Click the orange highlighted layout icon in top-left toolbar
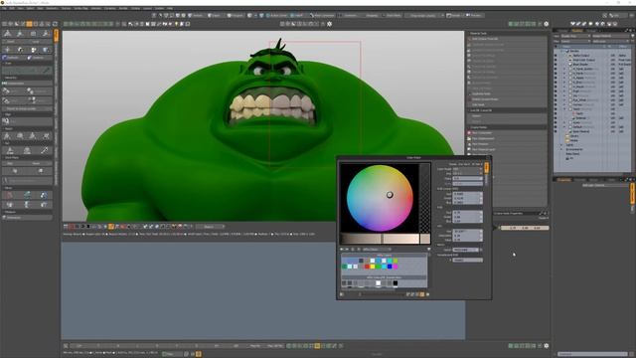 pos(29,24)
